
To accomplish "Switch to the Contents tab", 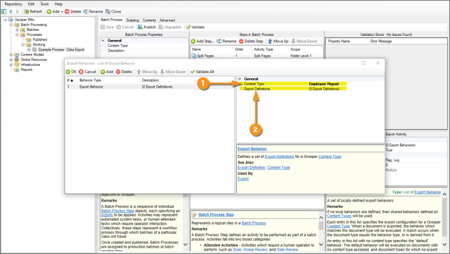I will pyautogui.click(x=149, y=20).
